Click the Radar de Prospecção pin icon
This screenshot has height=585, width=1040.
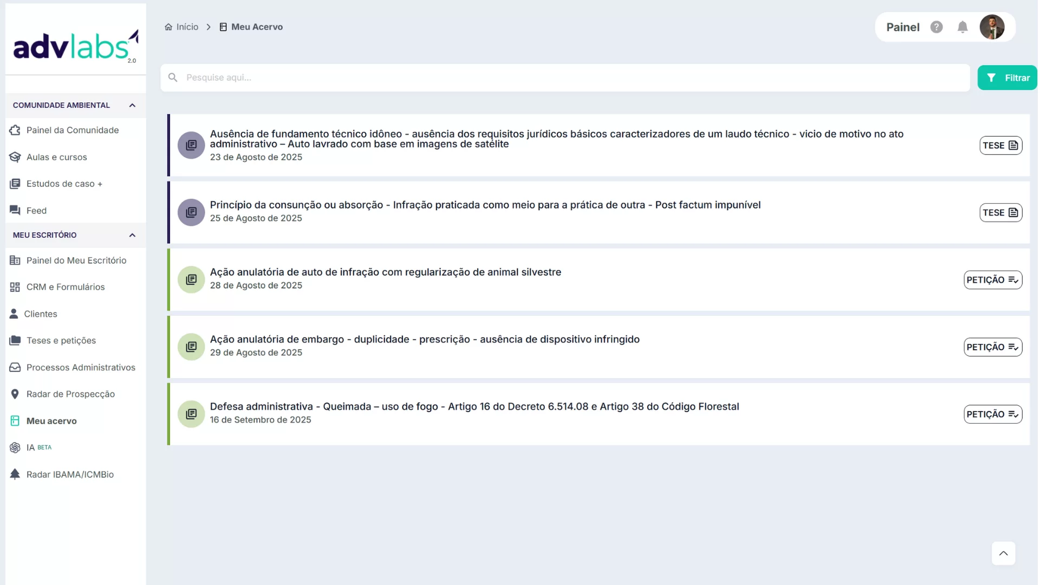point(15,394)
